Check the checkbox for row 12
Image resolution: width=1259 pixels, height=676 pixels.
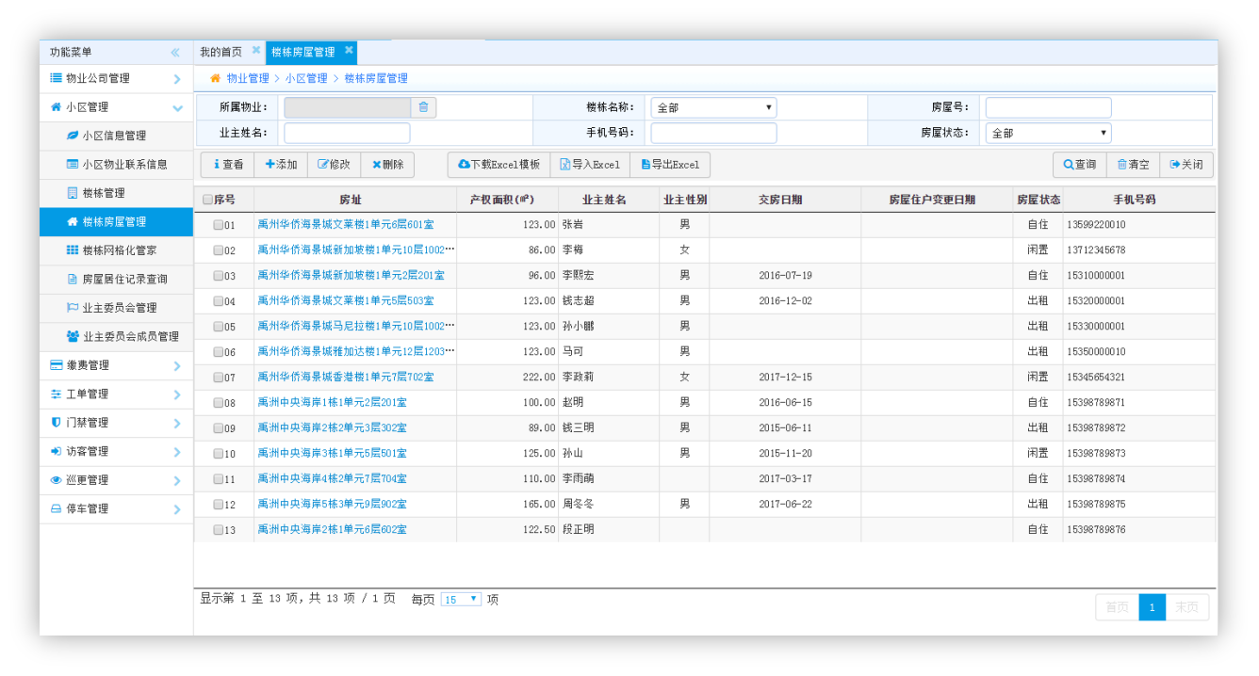point(218,505)
